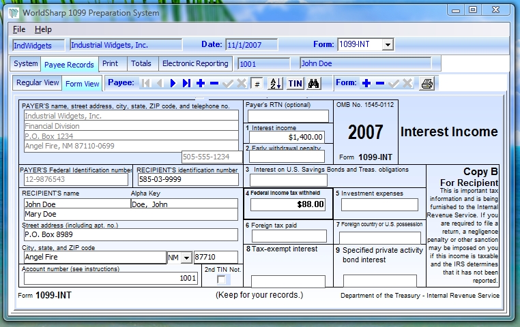
Task: Open the Help menu
Action: pyautogui.click(x=43, y=29)
